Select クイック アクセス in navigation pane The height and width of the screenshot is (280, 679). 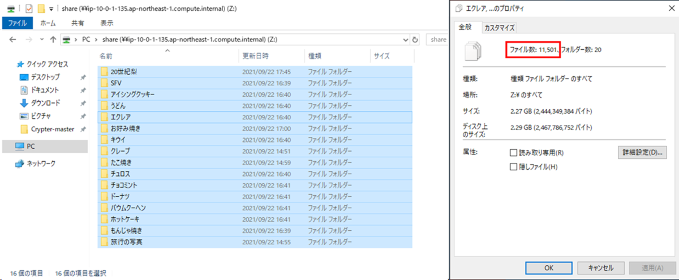pos(48,64)
